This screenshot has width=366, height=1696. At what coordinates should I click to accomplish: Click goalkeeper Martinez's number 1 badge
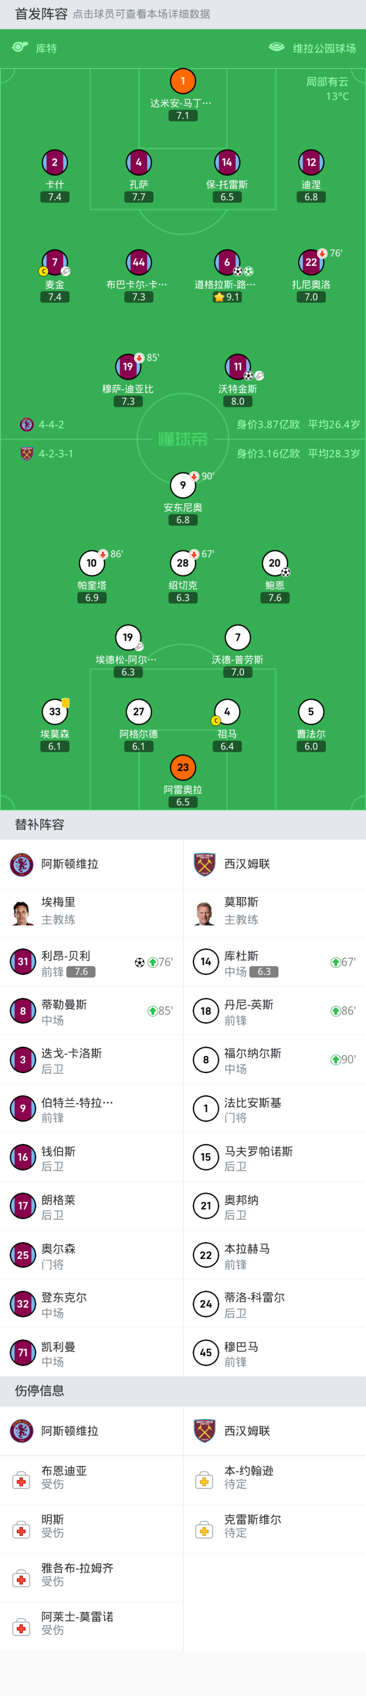182,81
